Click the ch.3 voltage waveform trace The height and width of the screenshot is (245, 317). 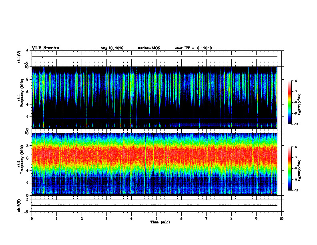point(154,205)
